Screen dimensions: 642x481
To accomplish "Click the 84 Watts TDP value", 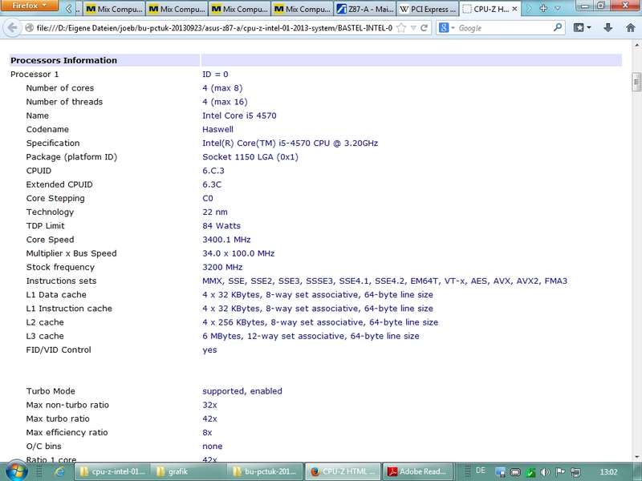I will point(221,226).
